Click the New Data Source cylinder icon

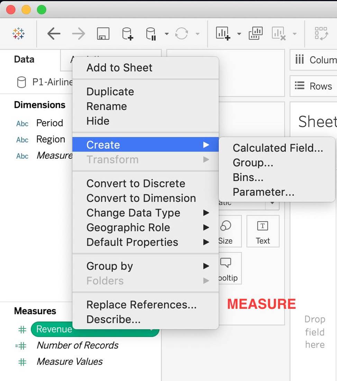127,34
